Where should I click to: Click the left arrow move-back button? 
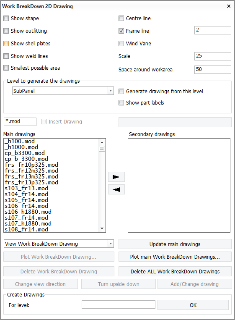pyautogui.click(x=116, y=189)
